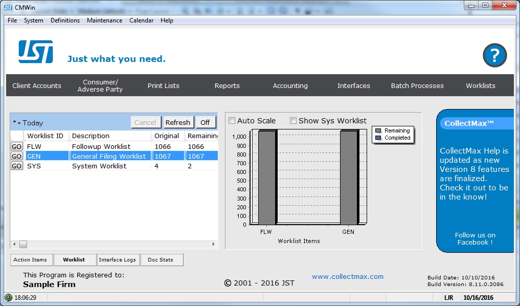Click the JST logo icon
This screenshot has height=306, width=520.
coord(36,52)
